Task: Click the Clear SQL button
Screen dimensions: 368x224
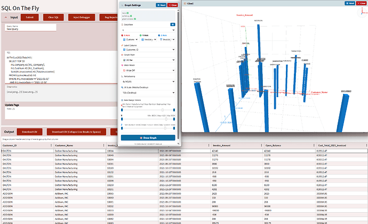Action: (53, 18)
